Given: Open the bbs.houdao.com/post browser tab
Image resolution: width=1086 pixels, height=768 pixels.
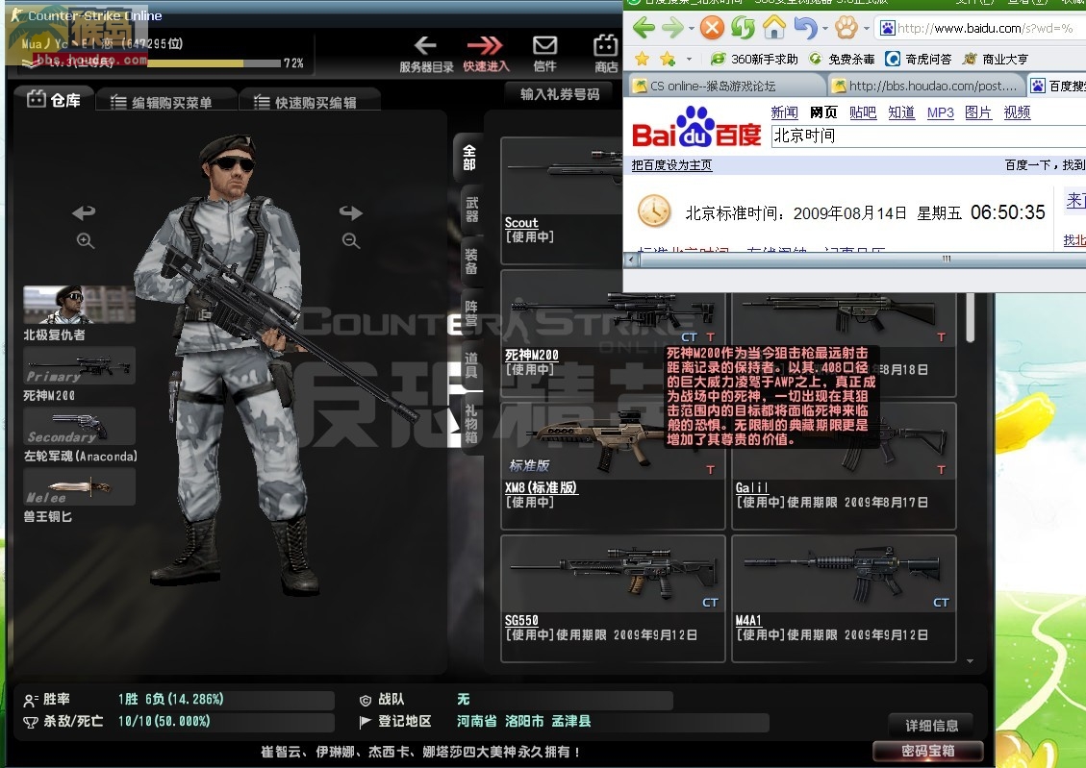Looking at the screenshot, I should point(928,86).
